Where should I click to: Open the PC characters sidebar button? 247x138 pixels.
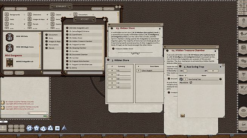(243, 22)
